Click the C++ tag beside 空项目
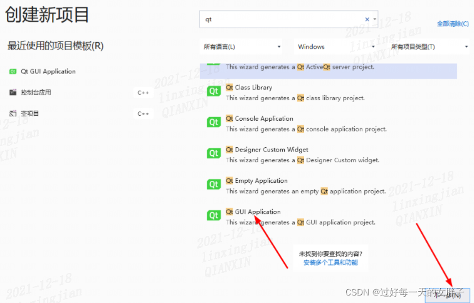Image resolution: width=474 pixels, height=303 pixels. click(144, 114)
